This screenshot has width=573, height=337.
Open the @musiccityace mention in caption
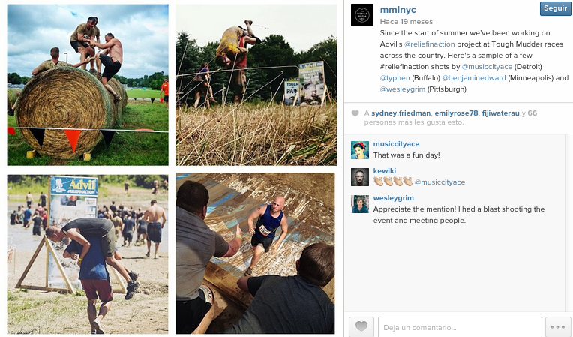(x=487, y=67)
